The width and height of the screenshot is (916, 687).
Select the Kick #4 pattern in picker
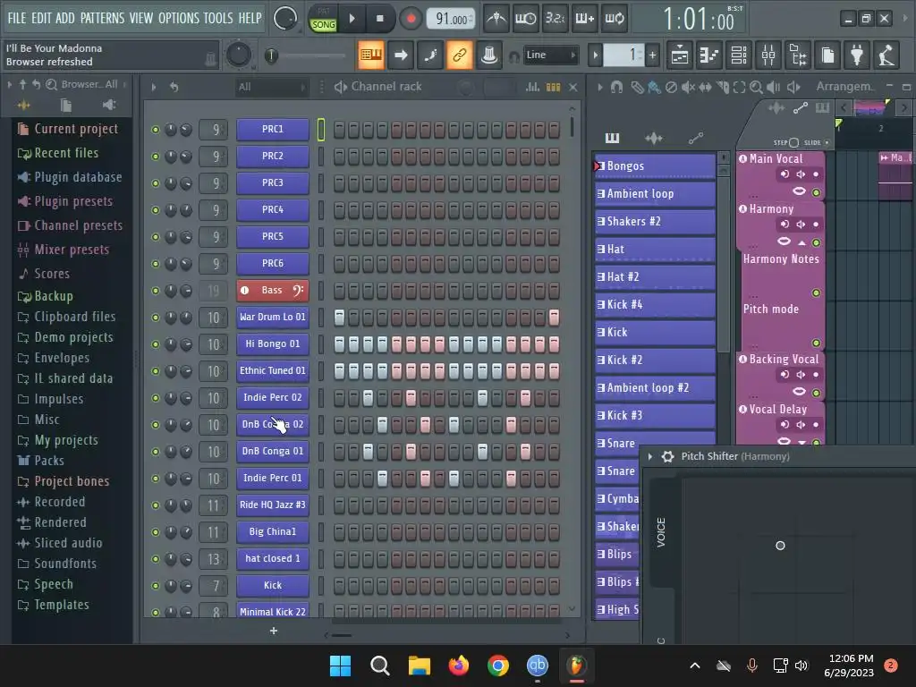(655, 304)
